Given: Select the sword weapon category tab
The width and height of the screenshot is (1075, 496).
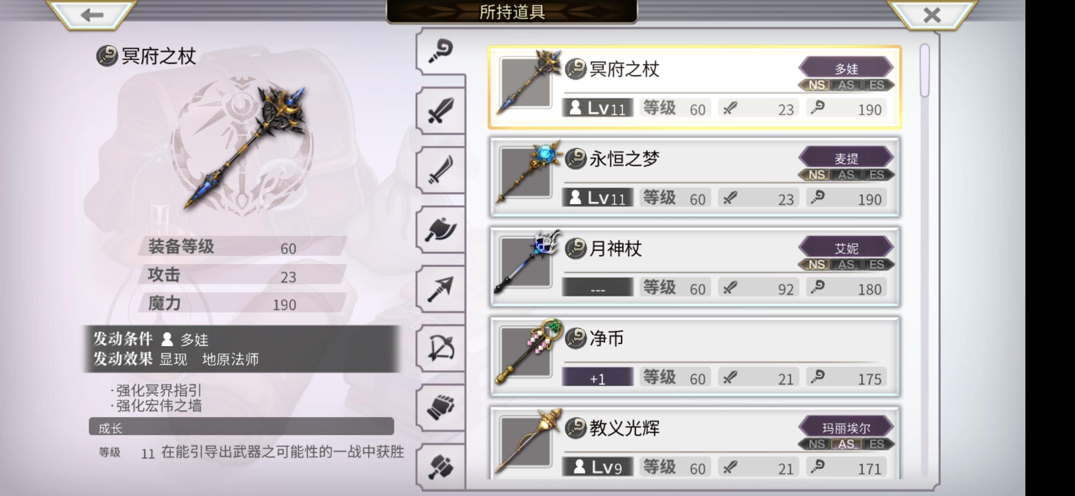Looking at the screenshot, I should [441, 111].
